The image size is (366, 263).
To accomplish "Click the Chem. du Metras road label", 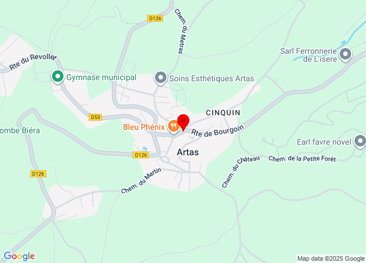I will click(181, 31).
